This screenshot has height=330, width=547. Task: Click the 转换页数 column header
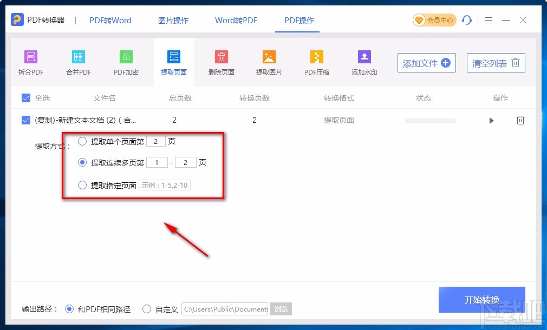pos(255,98)
